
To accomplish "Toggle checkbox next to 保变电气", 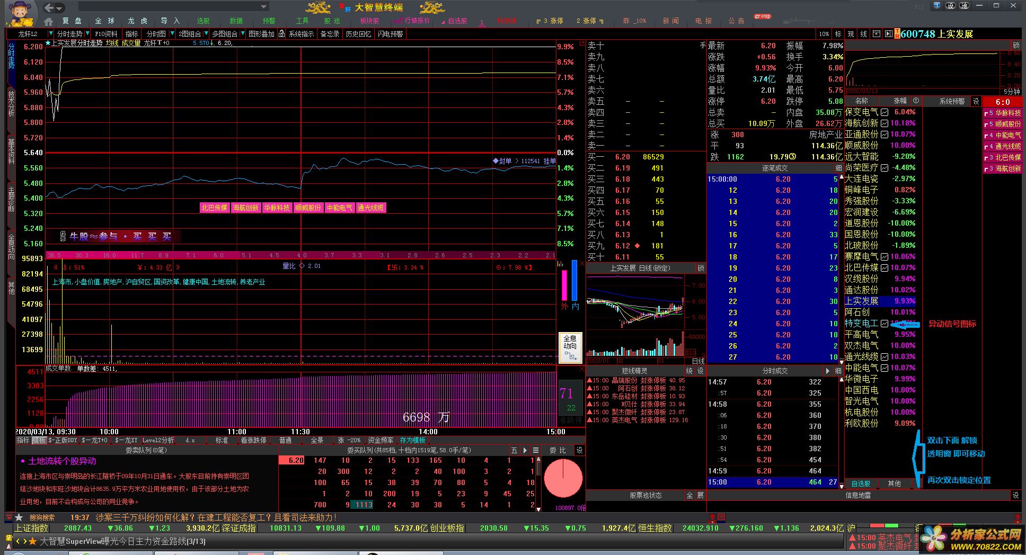I will (x=885, y=112).
